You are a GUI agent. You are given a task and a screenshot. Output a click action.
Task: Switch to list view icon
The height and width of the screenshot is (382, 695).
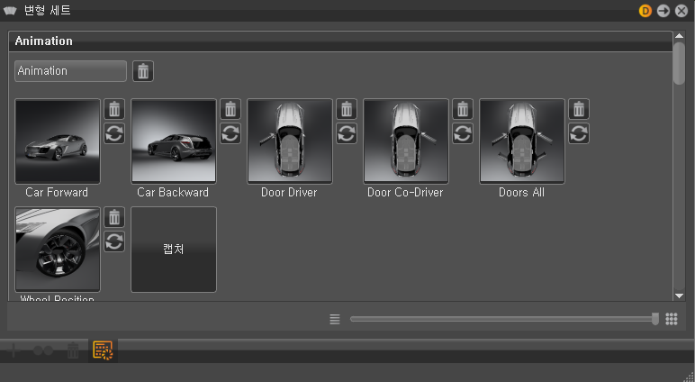point(335,319)
